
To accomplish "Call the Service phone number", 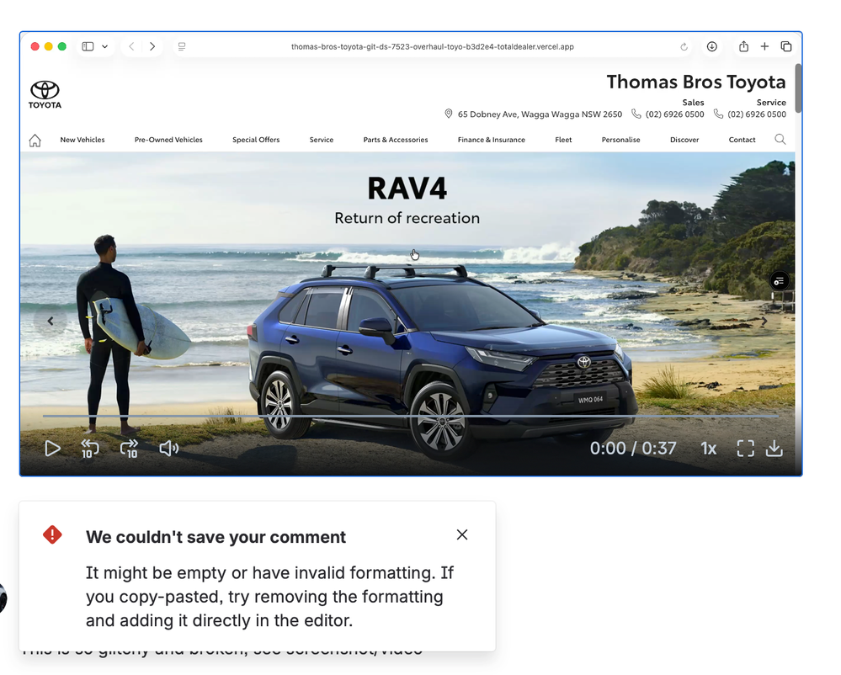I will point(757,114).
